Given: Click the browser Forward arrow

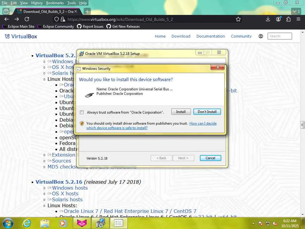Looking at the screenshot, I should pos(17,19).
